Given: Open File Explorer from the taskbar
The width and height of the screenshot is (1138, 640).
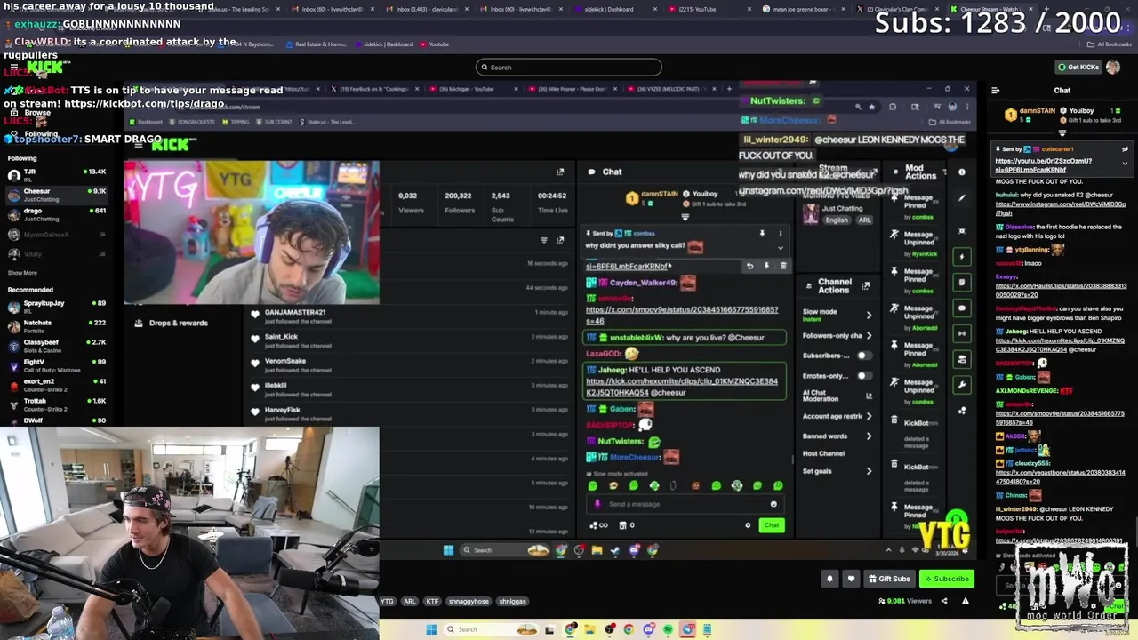Looking at the screenshot, I should (589, 629).
